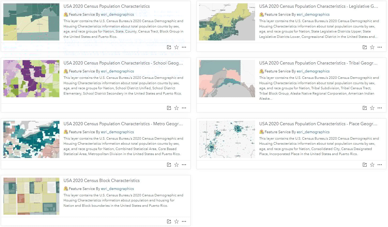Image resolution: width=388 pixels, height=227 pixels.
Task: Open the USA 2020 Census Population Characteristics title
Action: tap(107, 6)
